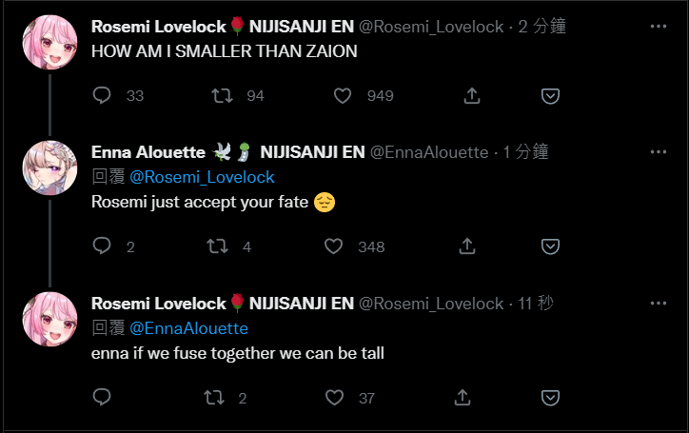Viewport: 689px width, 433px height.
Task: Open Rosemi Lovelock's avatar on first tweet
Action: (x=49, y=42)
